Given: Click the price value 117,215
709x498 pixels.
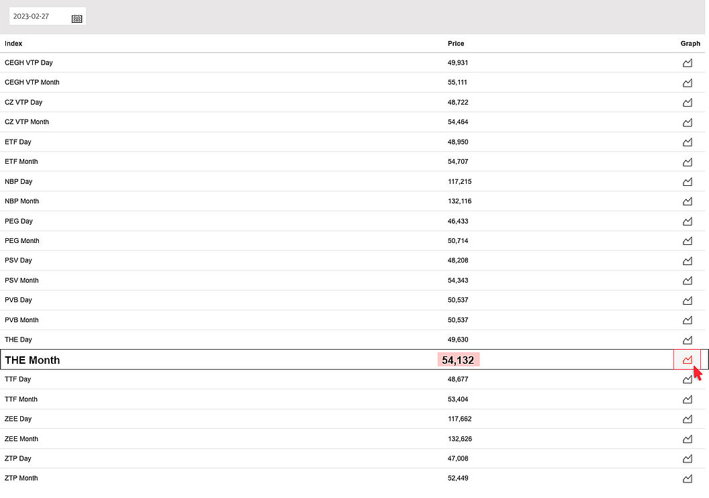Looking at the screenshot, I should [460, 182].
